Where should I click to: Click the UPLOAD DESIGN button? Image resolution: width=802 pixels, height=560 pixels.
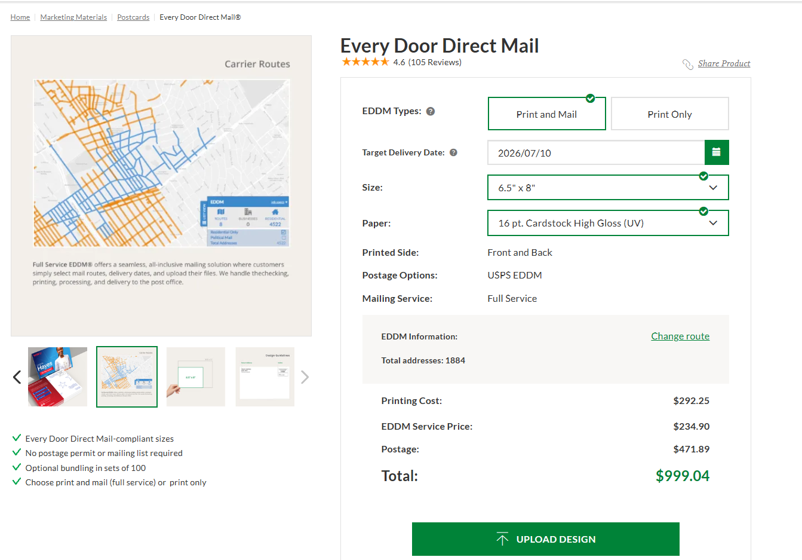click(x=546, y=539)
